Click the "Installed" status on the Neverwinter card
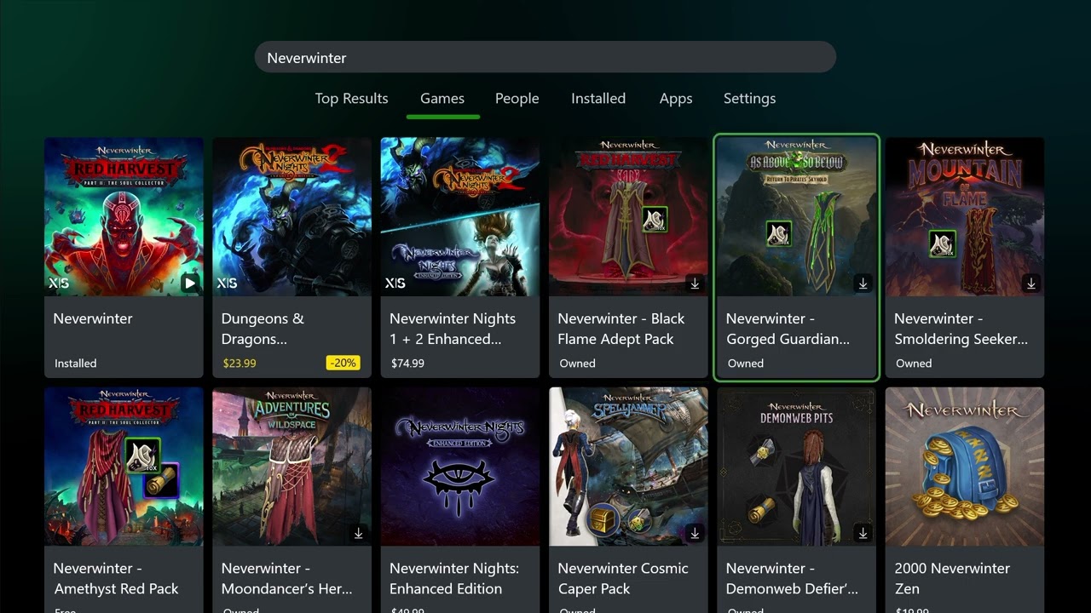 (x=75, y=364)
